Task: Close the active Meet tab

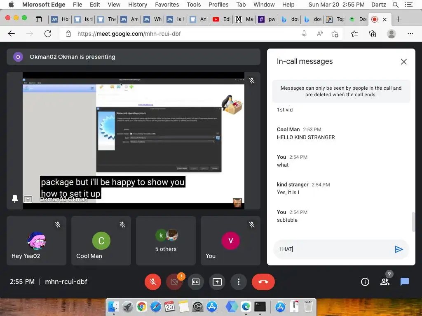Action: coord(384,19)
